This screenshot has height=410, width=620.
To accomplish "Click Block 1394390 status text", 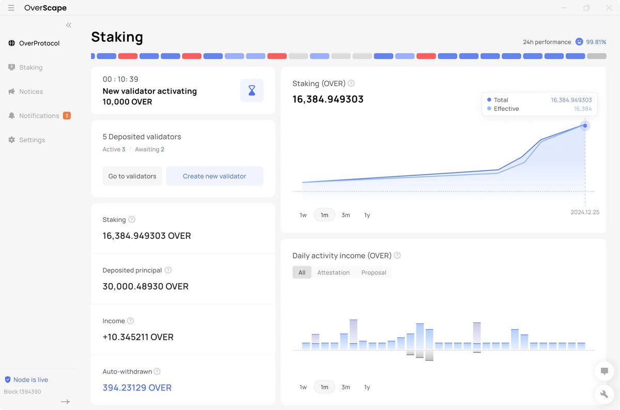I will pyautogui.click(x=22, y=392).
